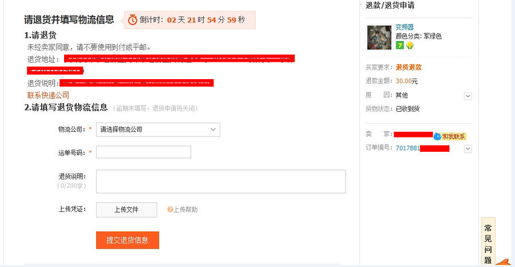The width and height of the screenshot is (515, 267).
Task: Open the 常见问题 FAQ side tab
Action: click(x=488, y=242)
